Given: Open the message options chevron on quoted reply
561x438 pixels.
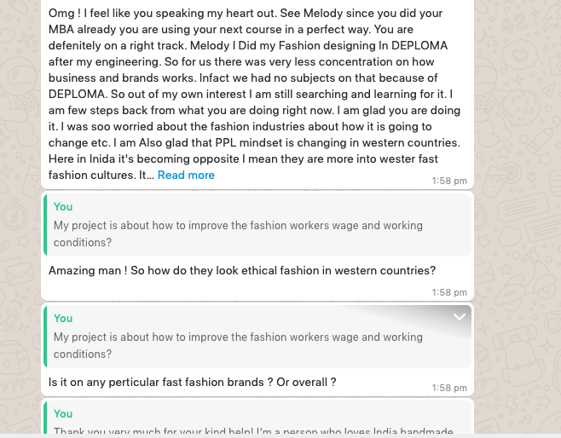Looking at the screenshot, I should pyautogui.click(x=459, y=317).
